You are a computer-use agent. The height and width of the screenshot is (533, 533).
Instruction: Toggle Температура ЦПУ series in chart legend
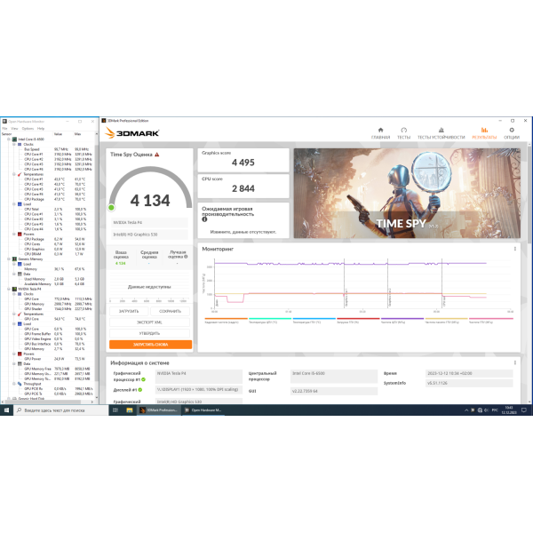tap(270, 321)
